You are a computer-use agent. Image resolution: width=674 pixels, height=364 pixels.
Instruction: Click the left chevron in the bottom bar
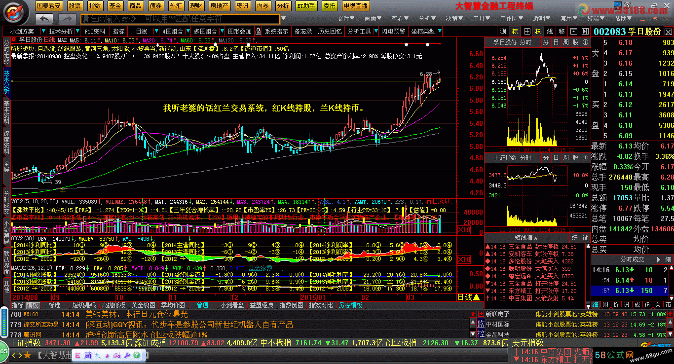coord(13,355)
